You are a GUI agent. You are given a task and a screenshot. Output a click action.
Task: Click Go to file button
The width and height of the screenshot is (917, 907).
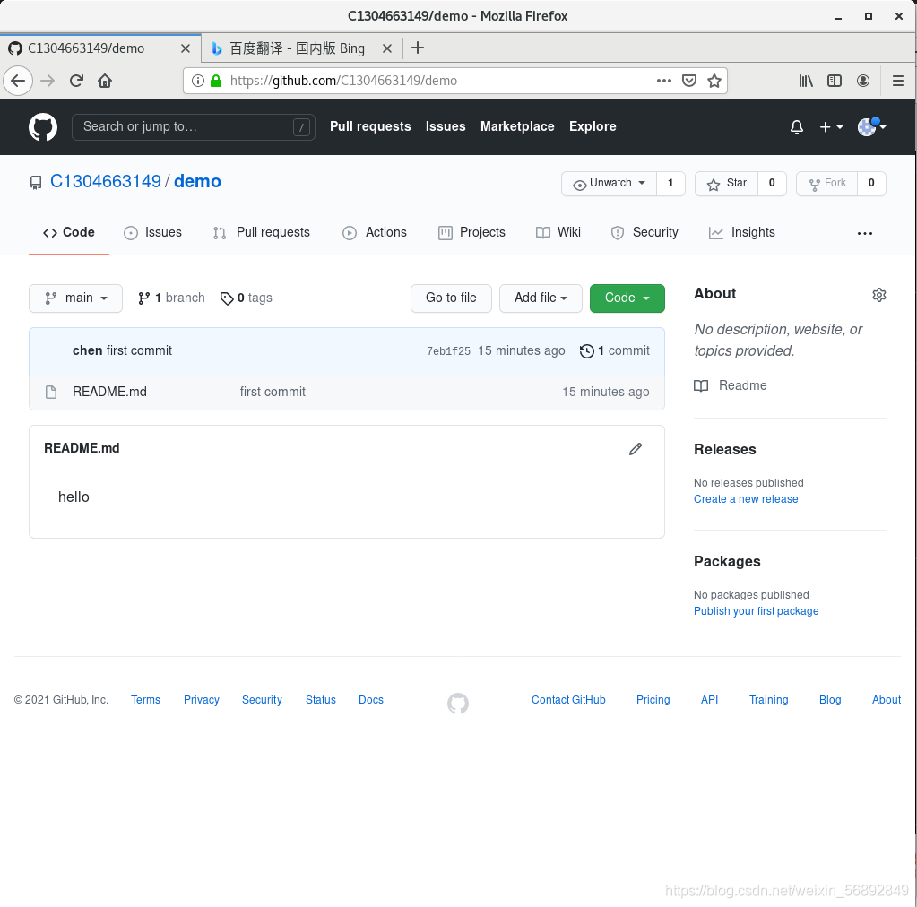tap(451, 298)
